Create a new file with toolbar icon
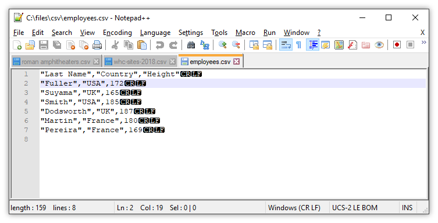 click(x=17, y=45)
